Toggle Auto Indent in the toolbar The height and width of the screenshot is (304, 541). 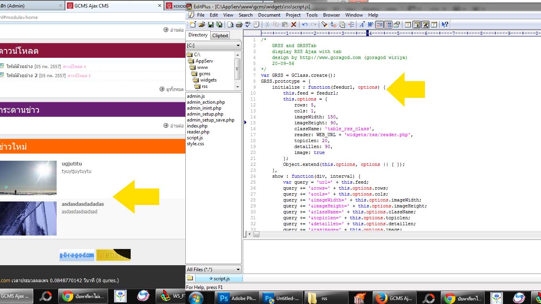click(379, 25)
